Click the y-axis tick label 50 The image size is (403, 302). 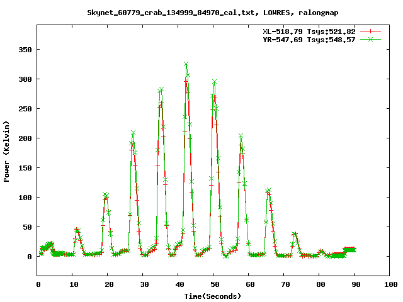coord(27,227)
